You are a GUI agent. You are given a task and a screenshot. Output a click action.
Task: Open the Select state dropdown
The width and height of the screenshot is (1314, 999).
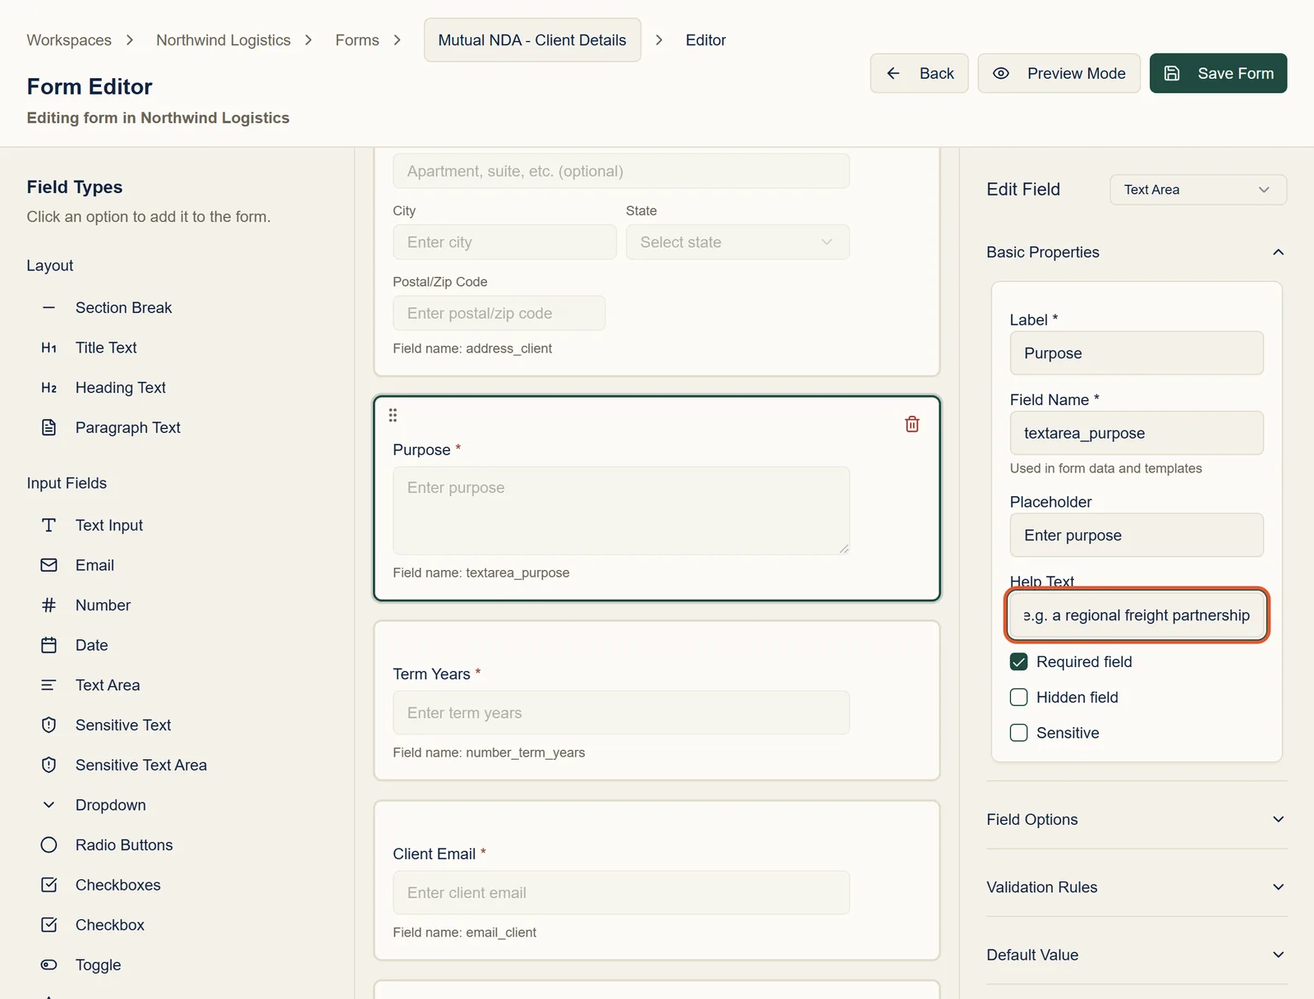coord(737,242)
